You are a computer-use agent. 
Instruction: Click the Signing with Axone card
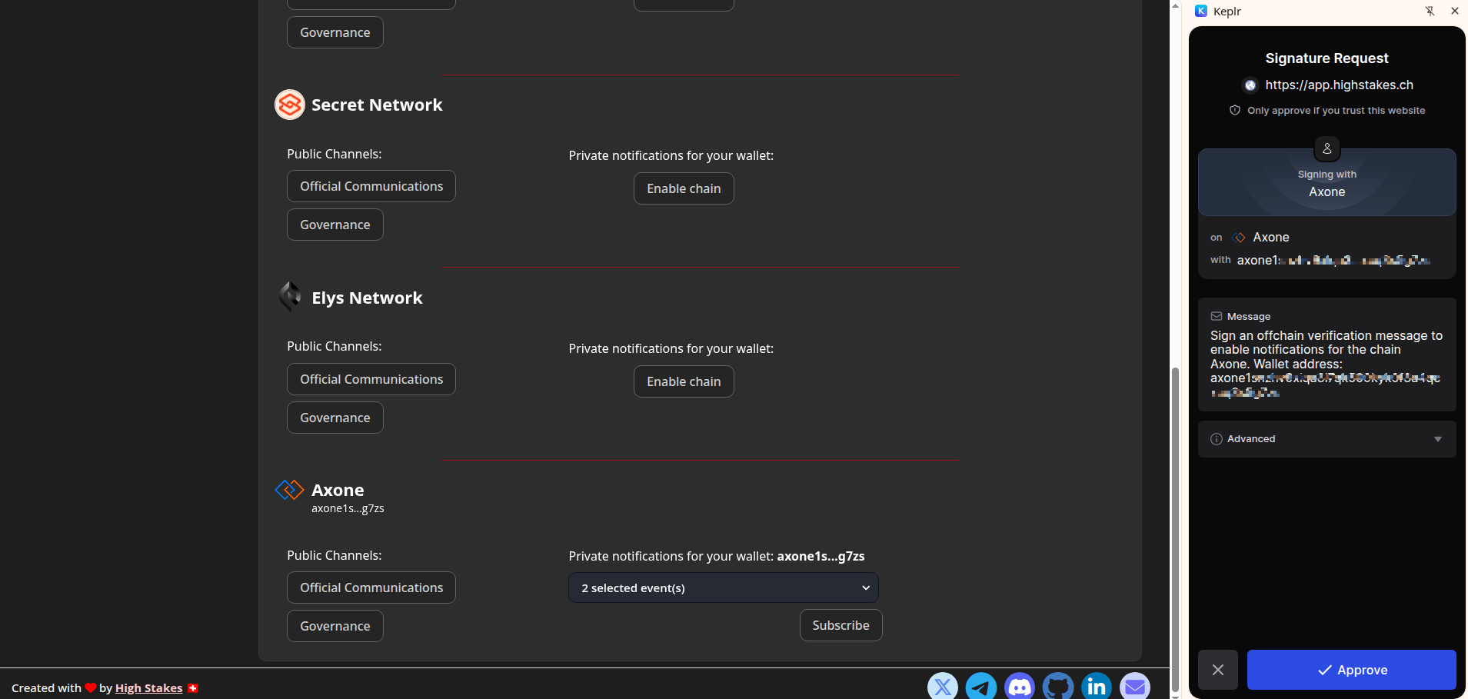coord(1327,182)
